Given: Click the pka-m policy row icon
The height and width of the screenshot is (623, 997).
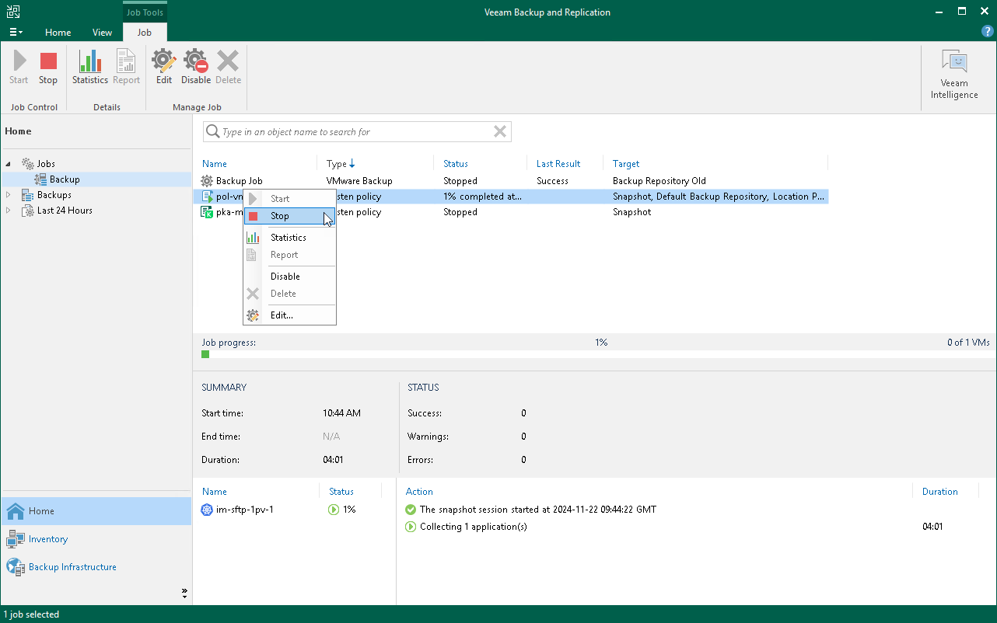Looking at the screenshot, I should tap(207, 212).
